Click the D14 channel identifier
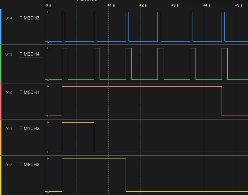The width and height of the screenshot is (248, 195). 9,18
